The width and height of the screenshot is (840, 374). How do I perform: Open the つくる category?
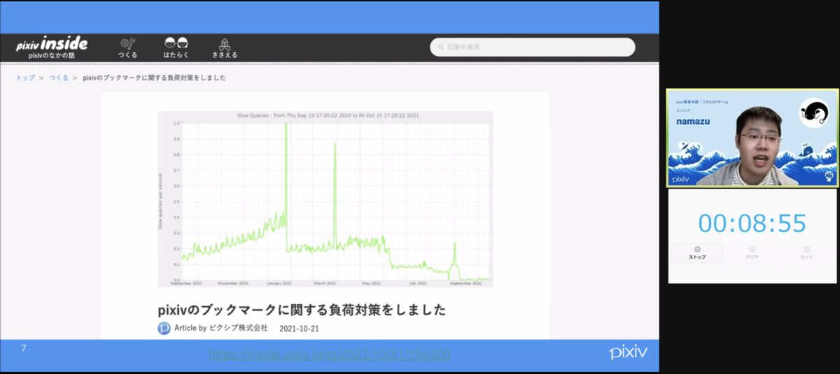pos(127,48)
